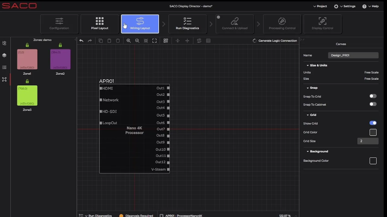
Task: Click the Undo icon in the wiring toolbar
Action: coord(81,41)
